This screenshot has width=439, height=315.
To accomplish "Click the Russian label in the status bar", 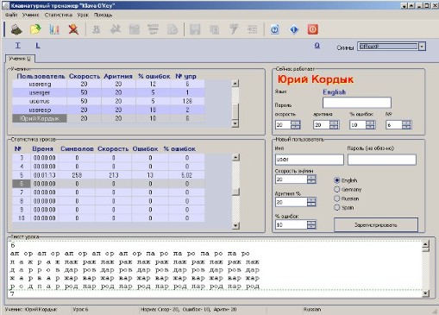I will coord(312,310).
